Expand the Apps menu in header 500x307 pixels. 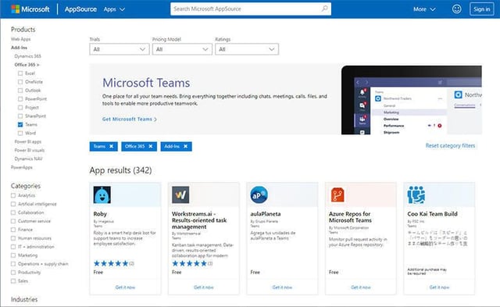(114, 9)
